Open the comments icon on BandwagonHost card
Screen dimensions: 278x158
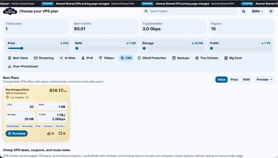coord(61,134)
